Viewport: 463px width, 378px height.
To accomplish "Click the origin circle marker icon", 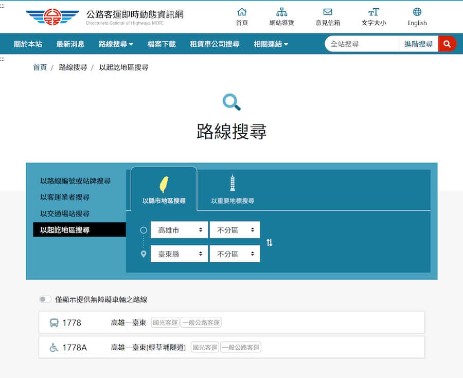I will pyautogui.click(x=144, y=230).
